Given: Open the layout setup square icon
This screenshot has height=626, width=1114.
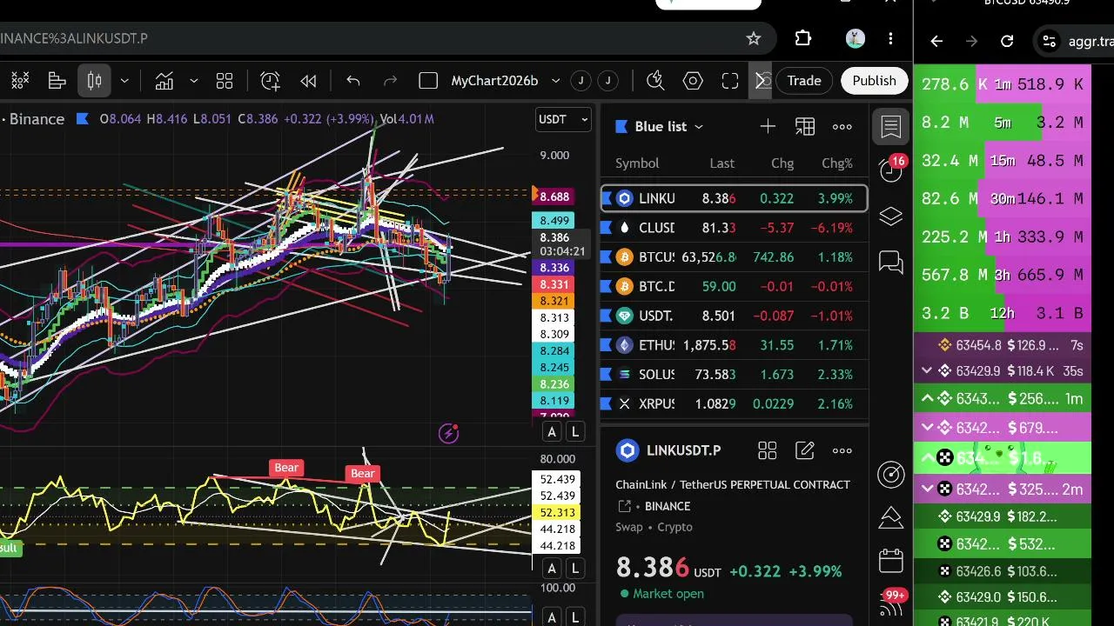Looking at the screenshot, I should [428, 81].
